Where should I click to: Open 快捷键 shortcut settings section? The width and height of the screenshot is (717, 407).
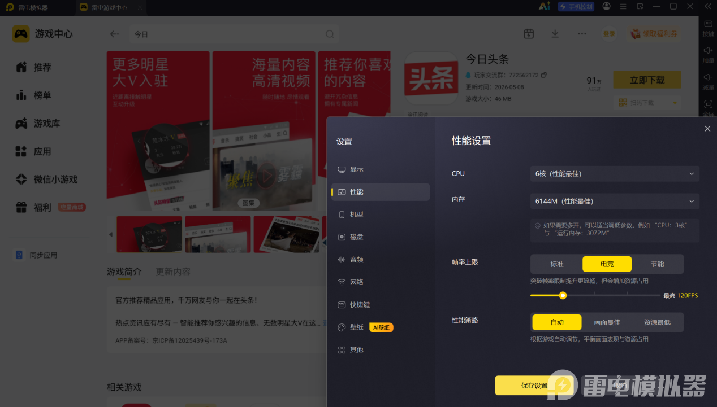[380, 305]
